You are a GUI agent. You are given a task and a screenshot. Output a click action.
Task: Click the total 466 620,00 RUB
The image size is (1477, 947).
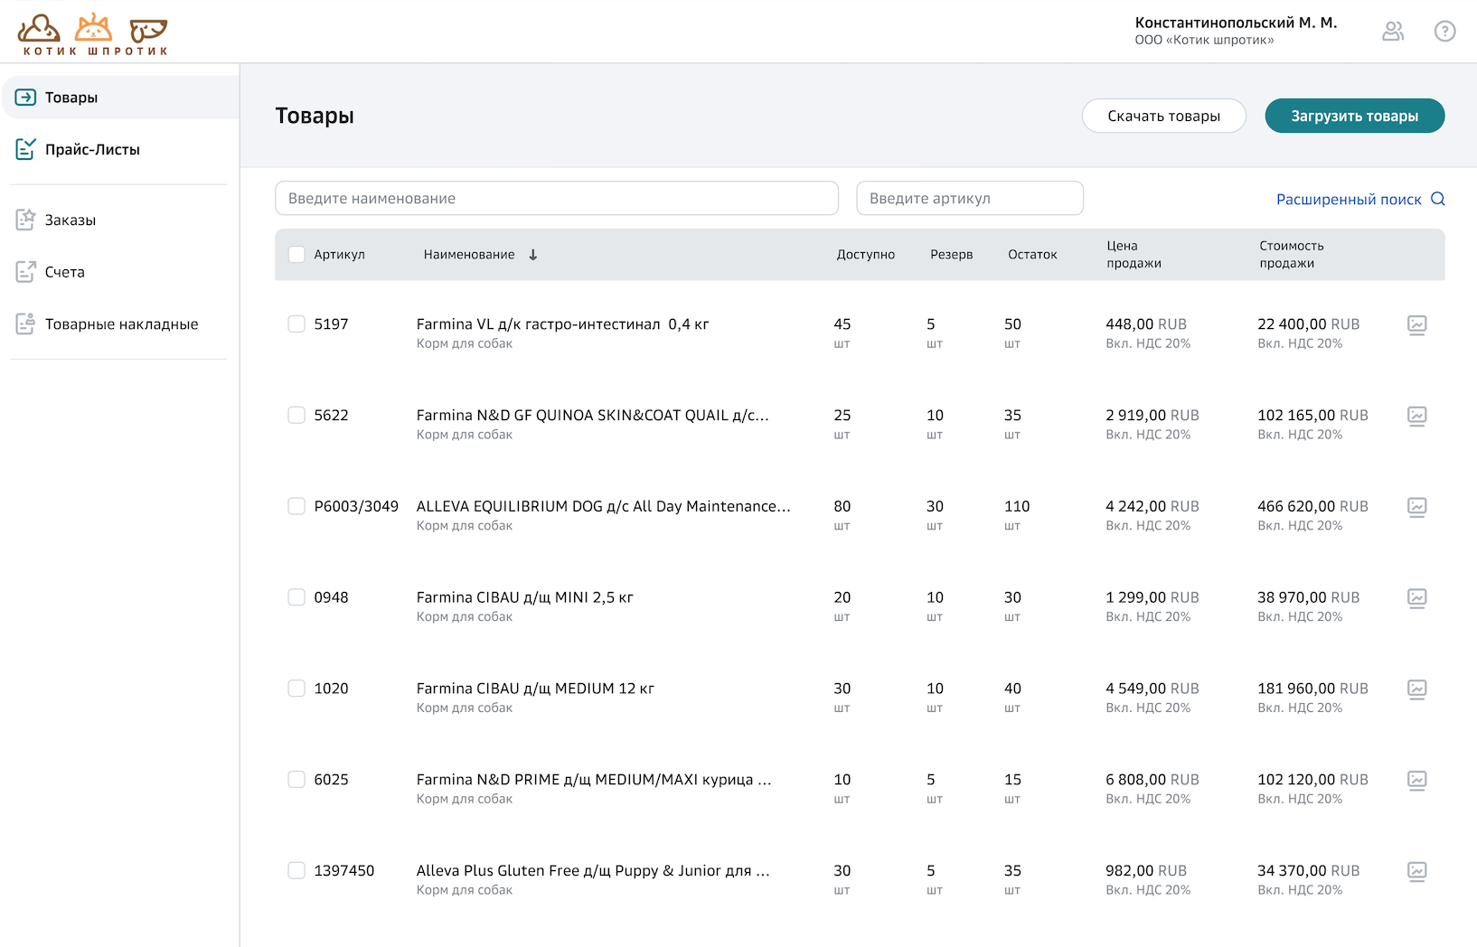[x=1312, y=507]
